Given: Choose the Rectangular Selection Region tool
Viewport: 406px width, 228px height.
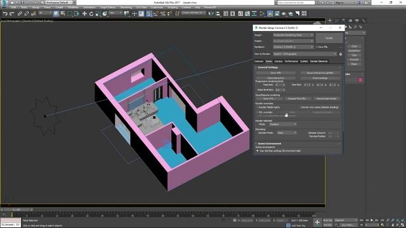Looking at the screenshot, I should [70, 14].
